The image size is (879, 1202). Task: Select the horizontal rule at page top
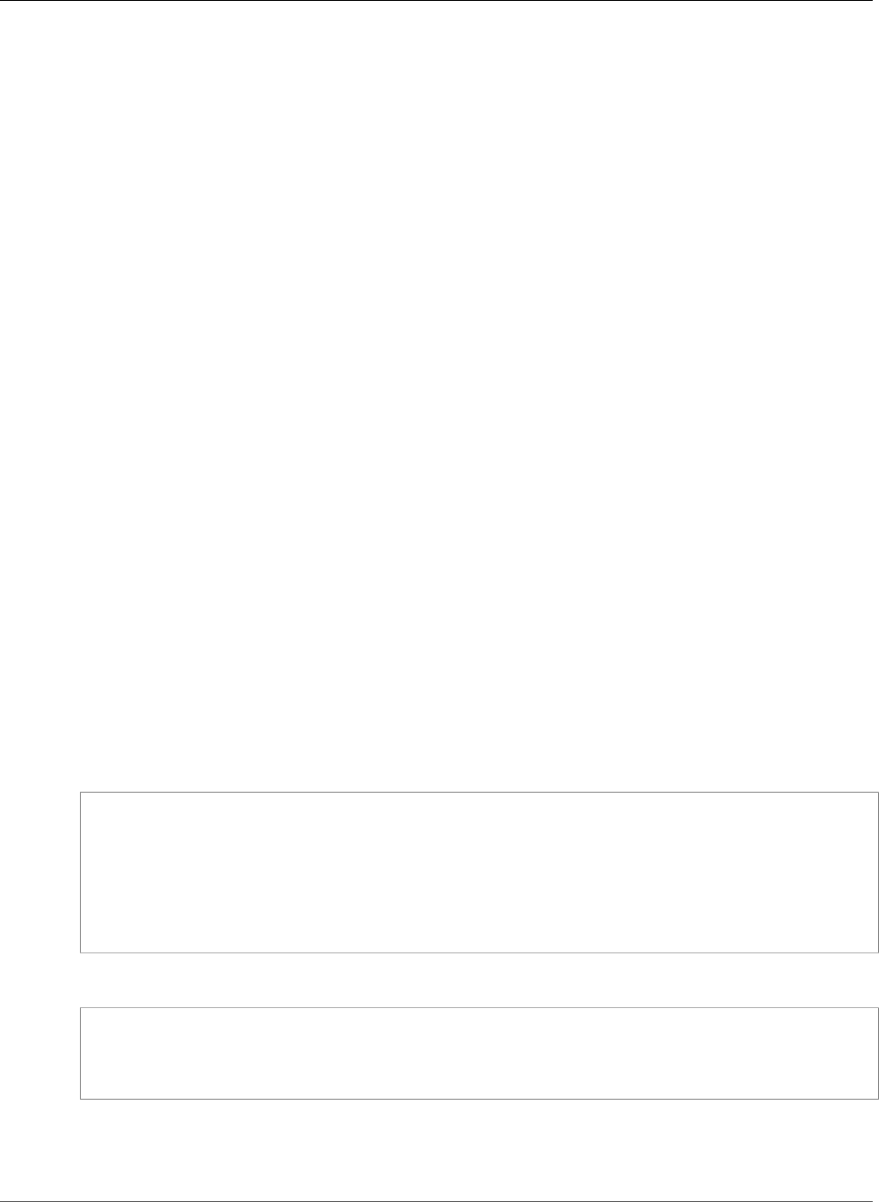(x=439, y=1)
